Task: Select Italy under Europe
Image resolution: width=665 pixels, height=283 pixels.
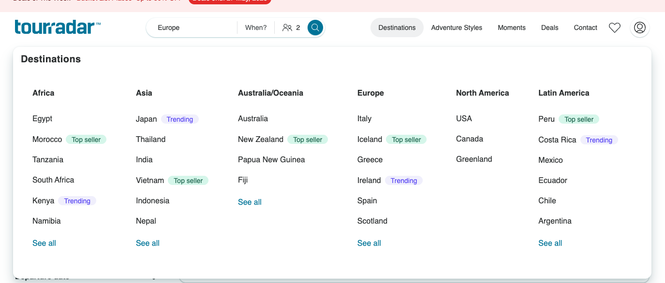Action: pyautogui.click(x=364, y=118)
